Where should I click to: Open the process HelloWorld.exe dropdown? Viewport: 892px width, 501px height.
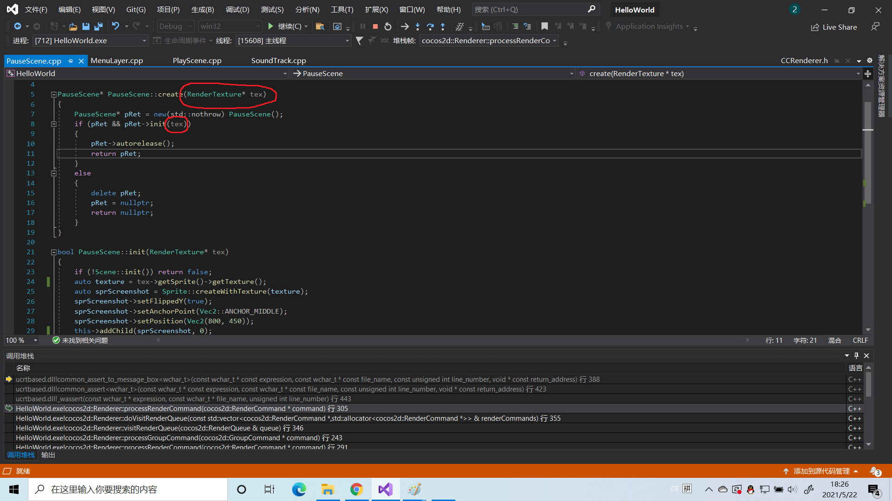144,41
